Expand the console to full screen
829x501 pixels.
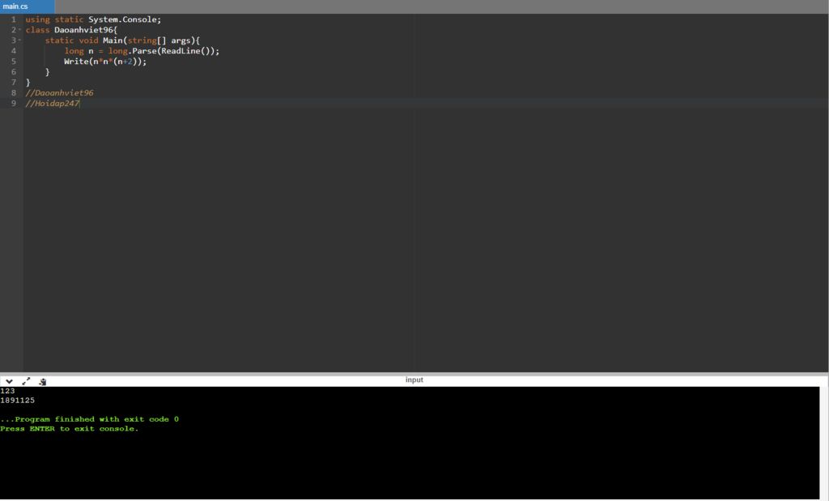26,381
